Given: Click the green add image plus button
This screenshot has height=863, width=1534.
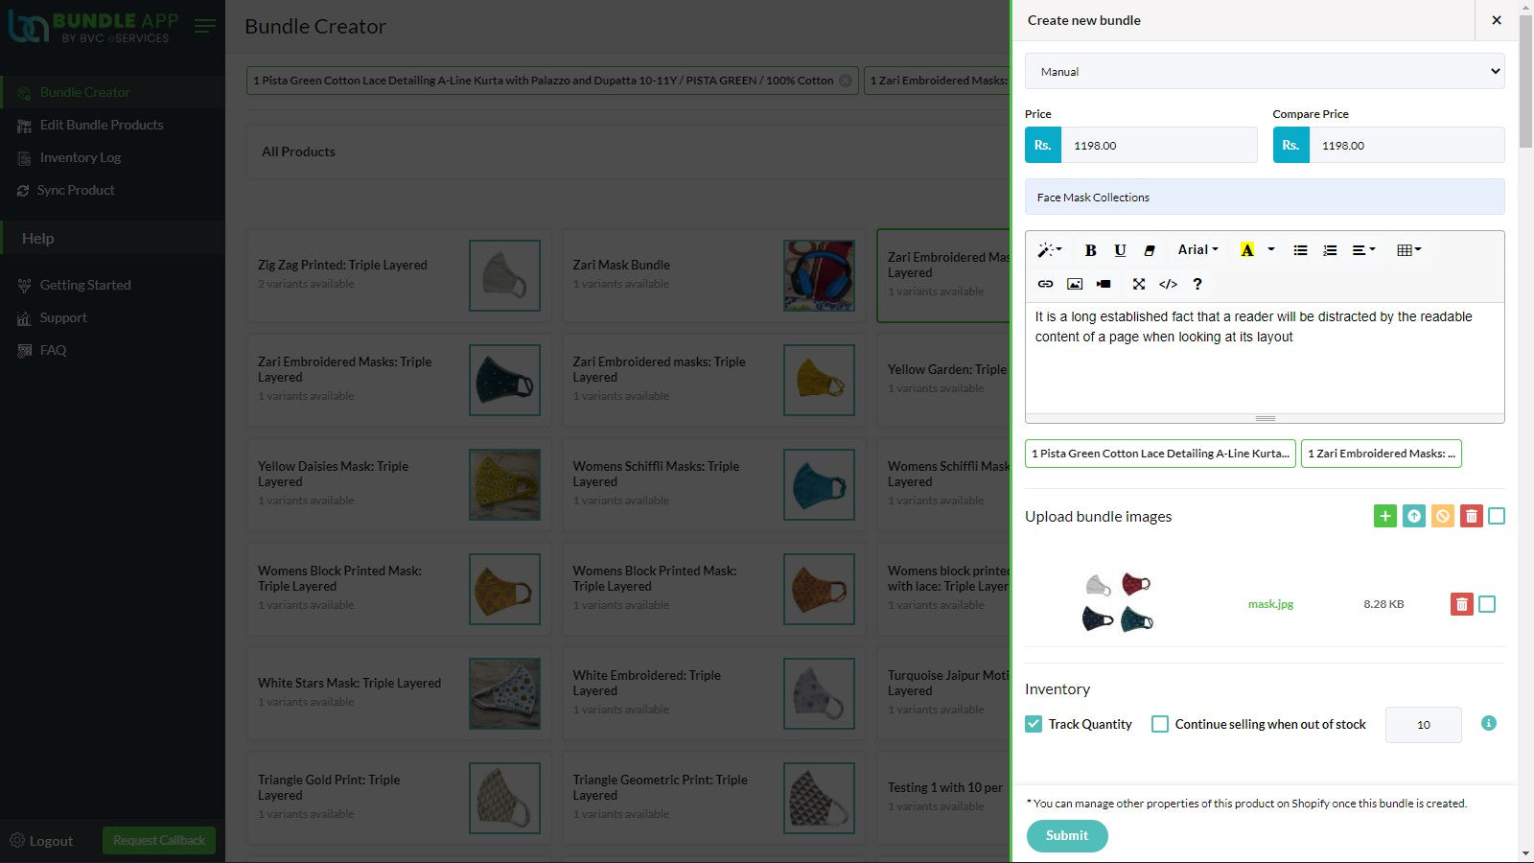Looking at the screenshot, I should tap(1385, 517).
